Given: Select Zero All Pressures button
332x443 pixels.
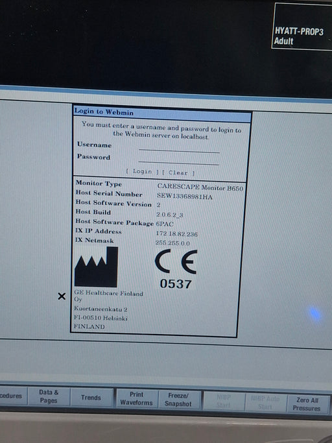Looking at the screenshot, I should (x=307, y=404).
